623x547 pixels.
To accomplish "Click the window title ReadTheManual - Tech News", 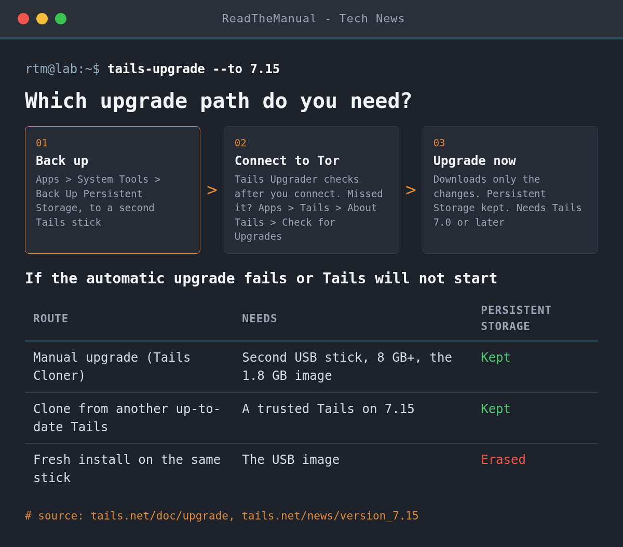I will 313,19.
